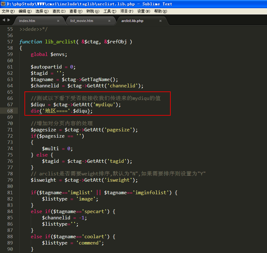Open the 转跳(G) menu
The height and width of the screenshot is (253, 267).
93,11
